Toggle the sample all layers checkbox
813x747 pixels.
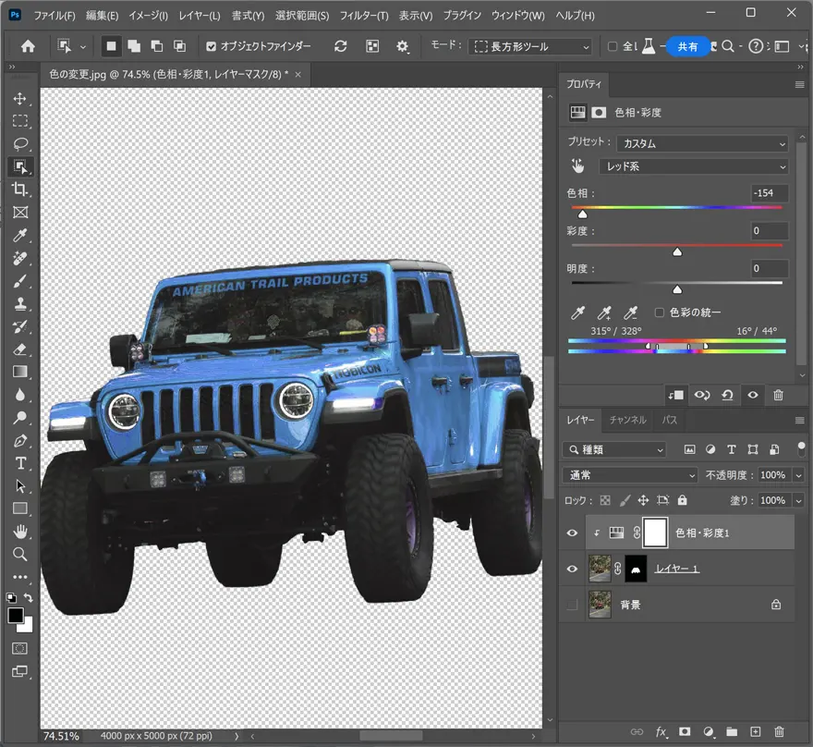click(613, 46)
